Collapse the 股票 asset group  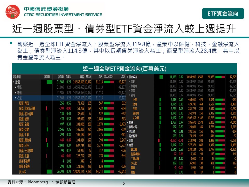(x=14, y=82)
